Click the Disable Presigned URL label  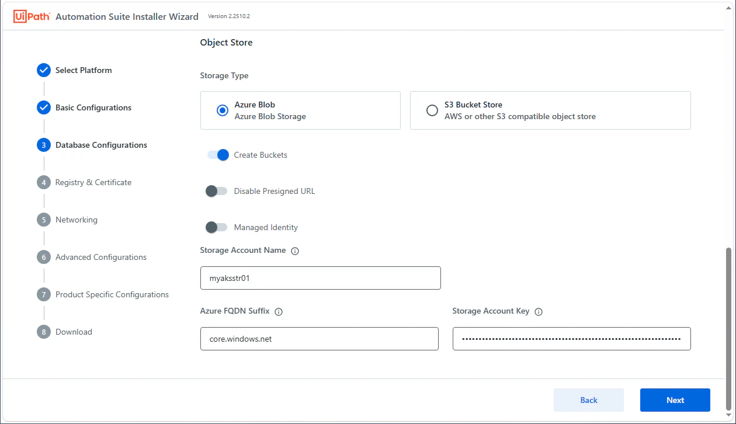coord(275,191)
